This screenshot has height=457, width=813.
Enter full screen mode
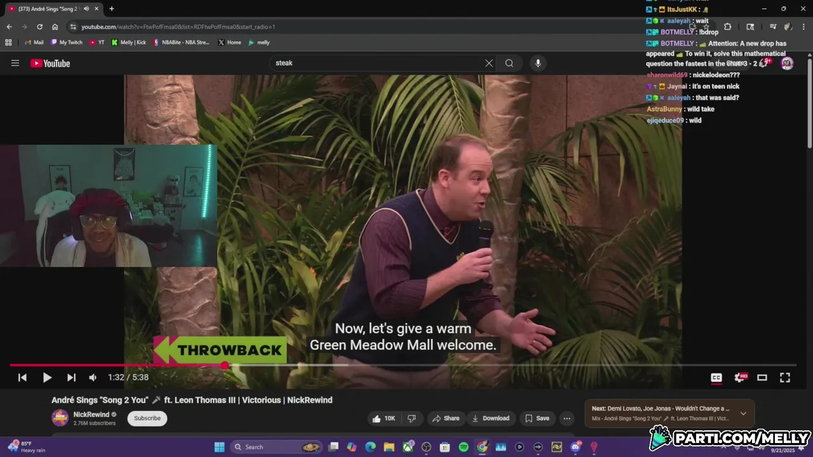point(785,378)
